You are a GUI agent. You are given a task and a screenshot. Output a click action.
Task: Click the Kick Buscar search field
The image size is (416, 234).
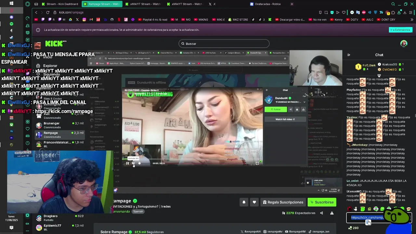tap(224, 44)
